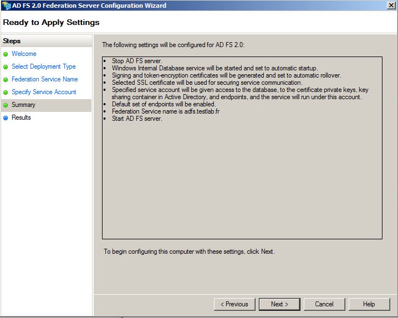Cancel the configuration wizard
398x318 pixels.
tap(324, 304)
